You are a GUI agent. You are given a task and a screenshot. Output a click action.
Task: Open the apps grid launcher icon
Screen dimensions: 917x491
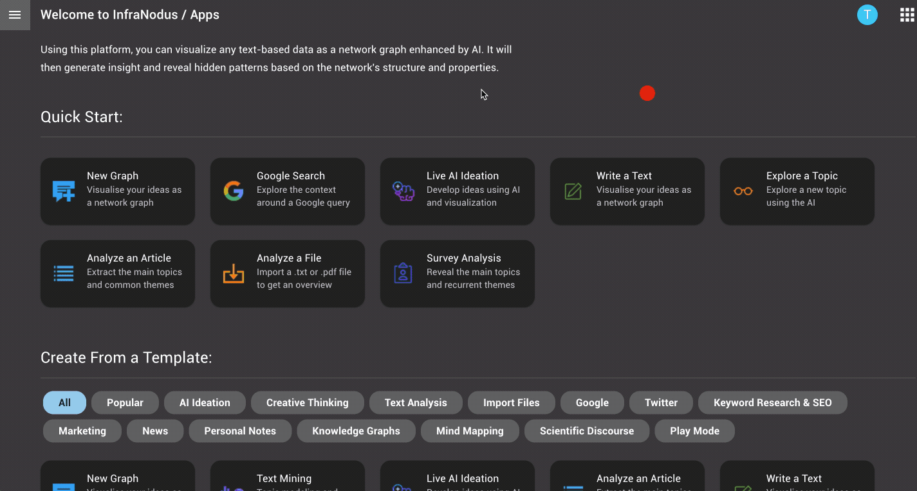907,15
